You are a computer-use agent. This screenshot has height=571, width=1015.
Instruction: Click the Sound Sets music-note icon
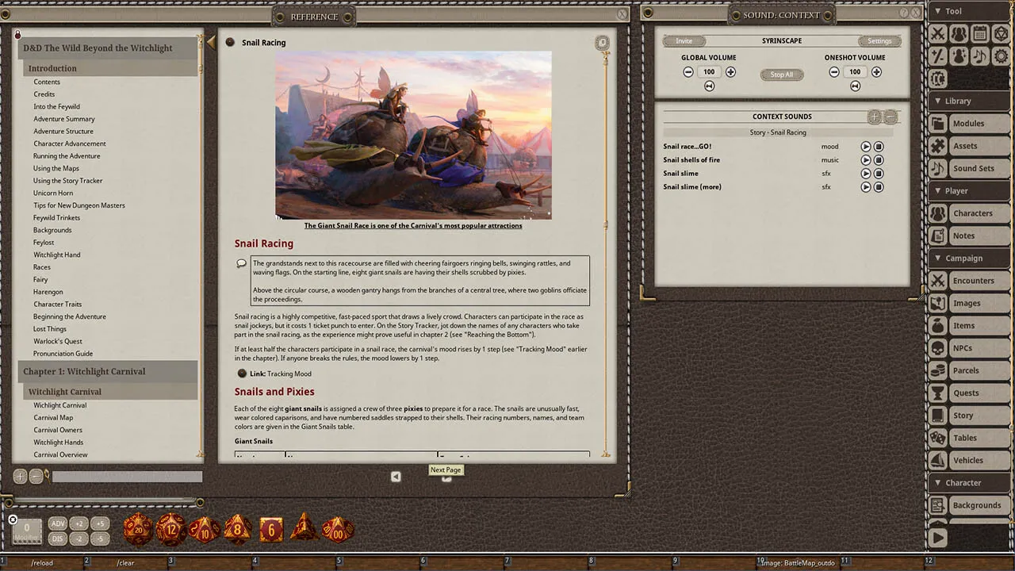click(938, 168)
